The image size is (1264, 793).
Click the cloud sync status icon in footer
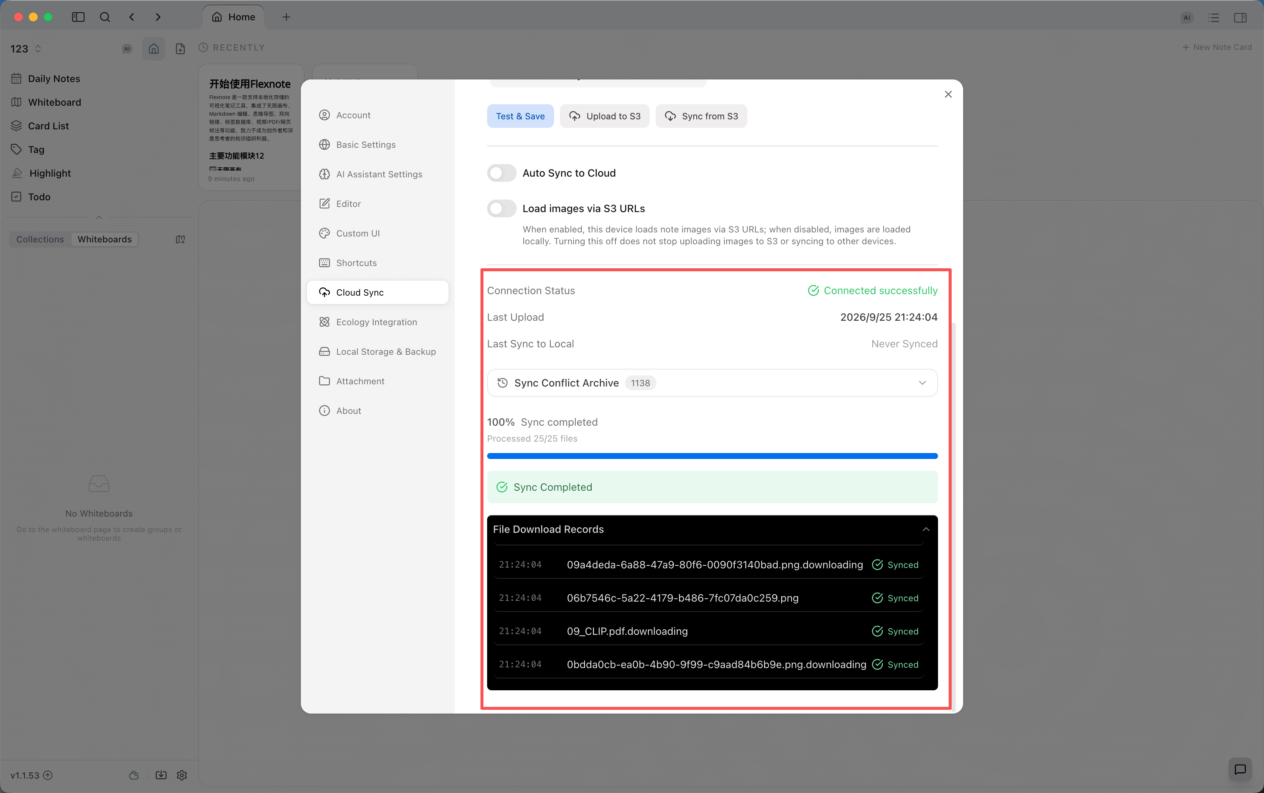tap(134, 775)
